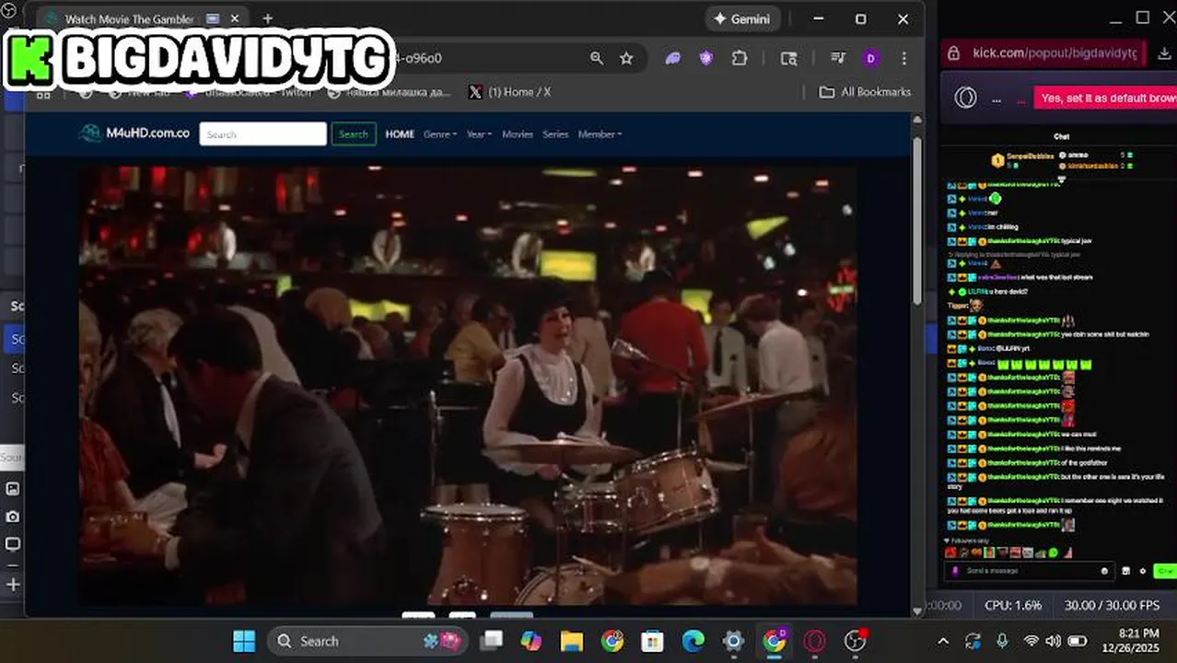This screenshot has height=663, width=1177.
Task: Click the chat settings gear icon
Action: pyautogui.click(x=1143, y=571)
